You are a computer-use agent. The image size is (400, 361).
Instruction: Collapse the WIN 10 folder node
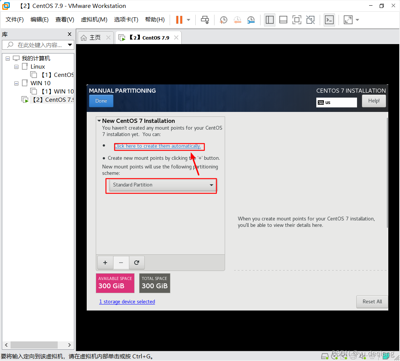tap(16, 83)
